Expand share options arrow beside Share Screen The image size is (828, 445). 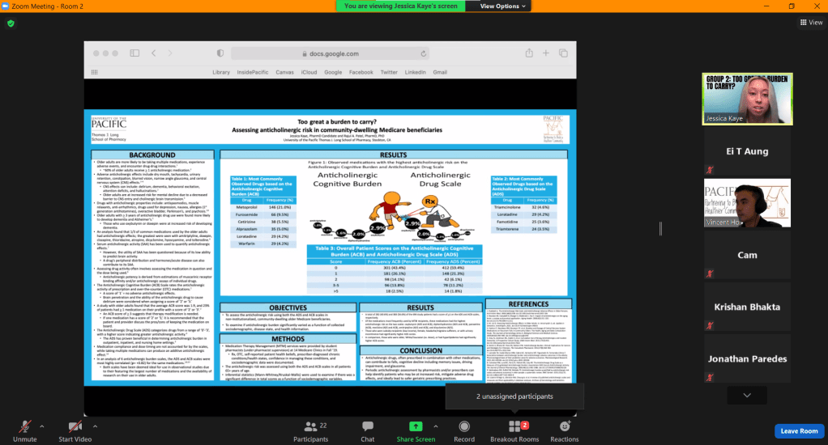pos(437,424)
